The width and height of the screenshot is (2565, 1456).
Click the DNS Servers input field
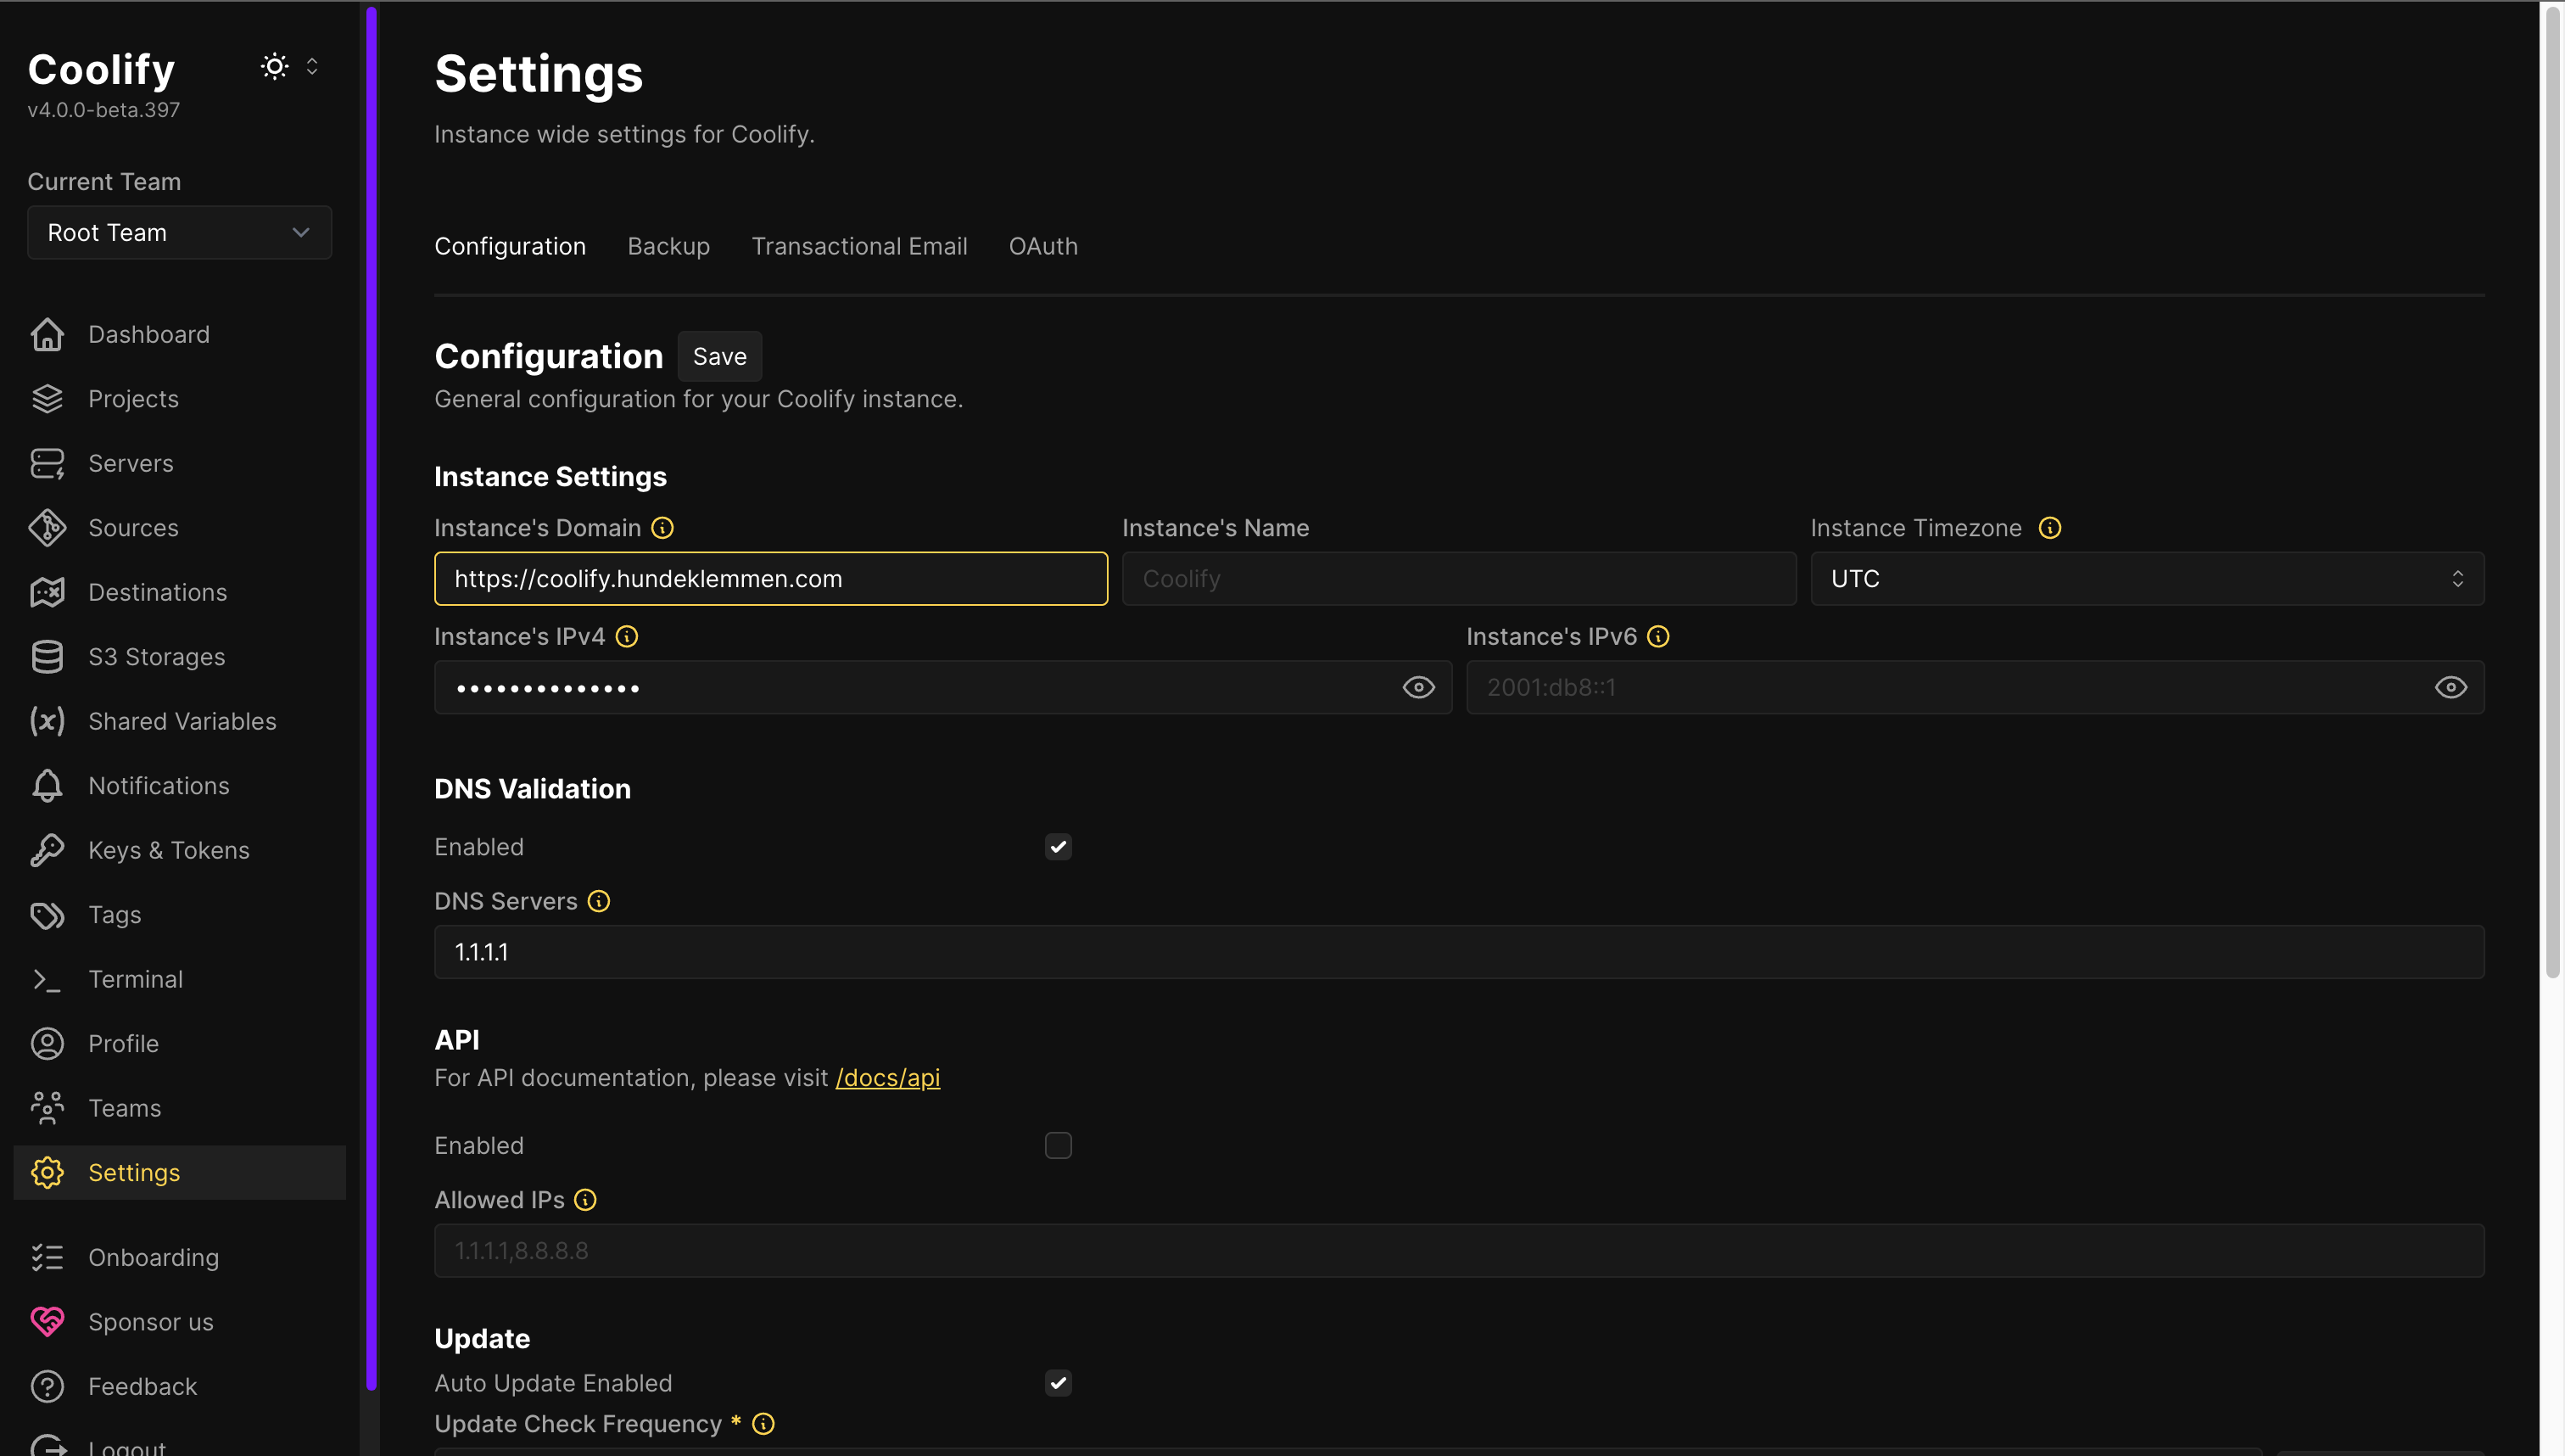pos(1458,952)
